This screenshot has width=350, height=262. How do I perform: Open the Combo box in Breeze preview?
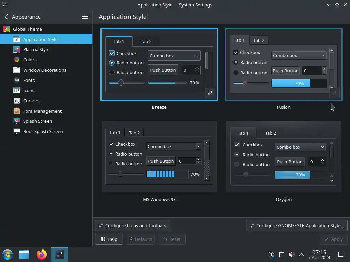coord(174,56)
